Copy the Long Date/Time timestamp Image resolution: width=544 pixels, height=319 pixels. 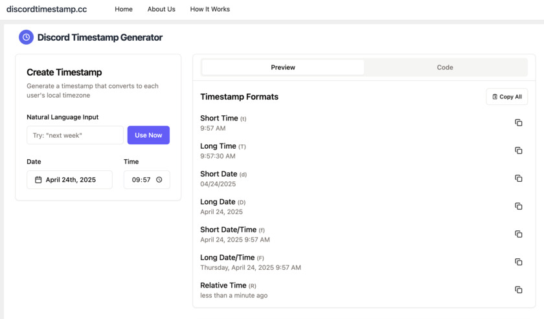[518, 262]
